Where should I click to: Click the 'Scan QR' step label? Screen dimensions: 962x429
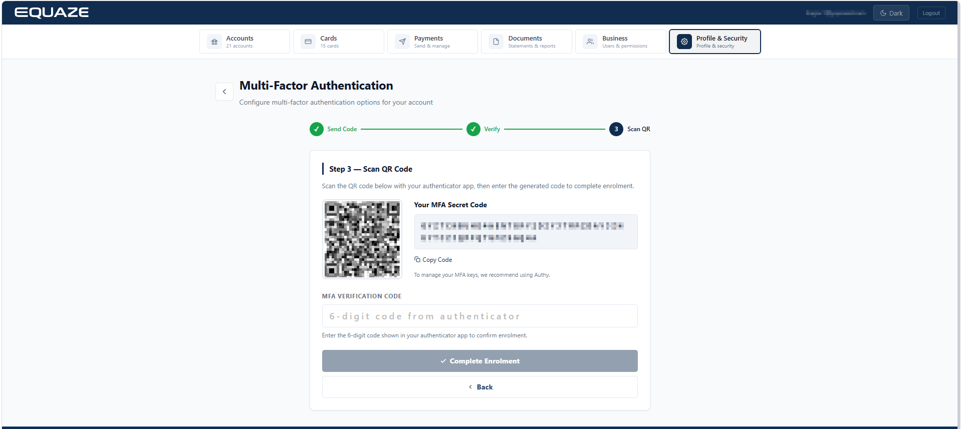point(639,129)
